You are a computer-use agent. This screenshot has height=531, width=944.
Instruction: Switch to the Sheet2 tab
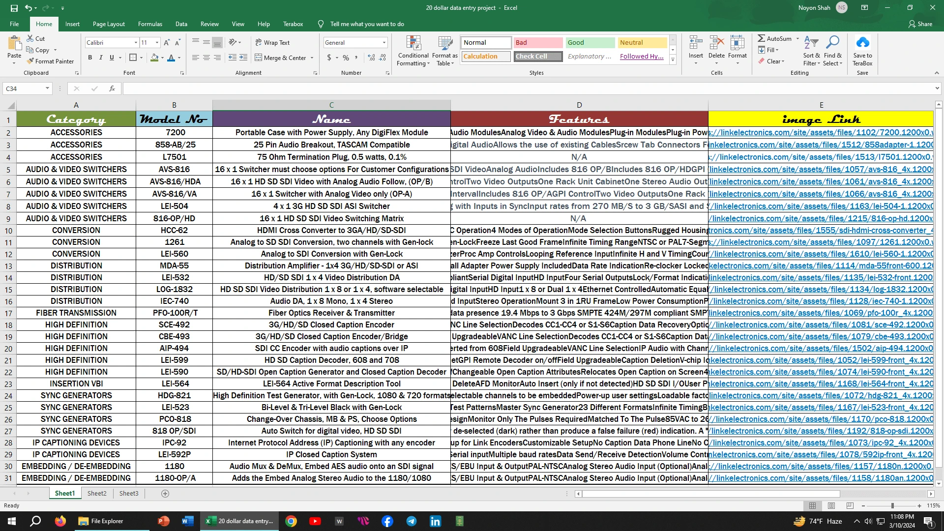click(x=97, y=493)
